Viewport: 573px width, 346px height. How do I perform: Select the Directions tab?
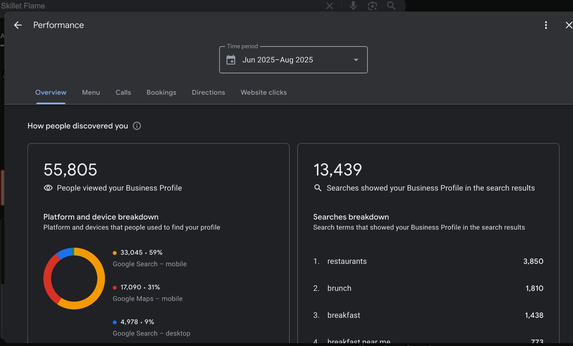coord(208,92)
